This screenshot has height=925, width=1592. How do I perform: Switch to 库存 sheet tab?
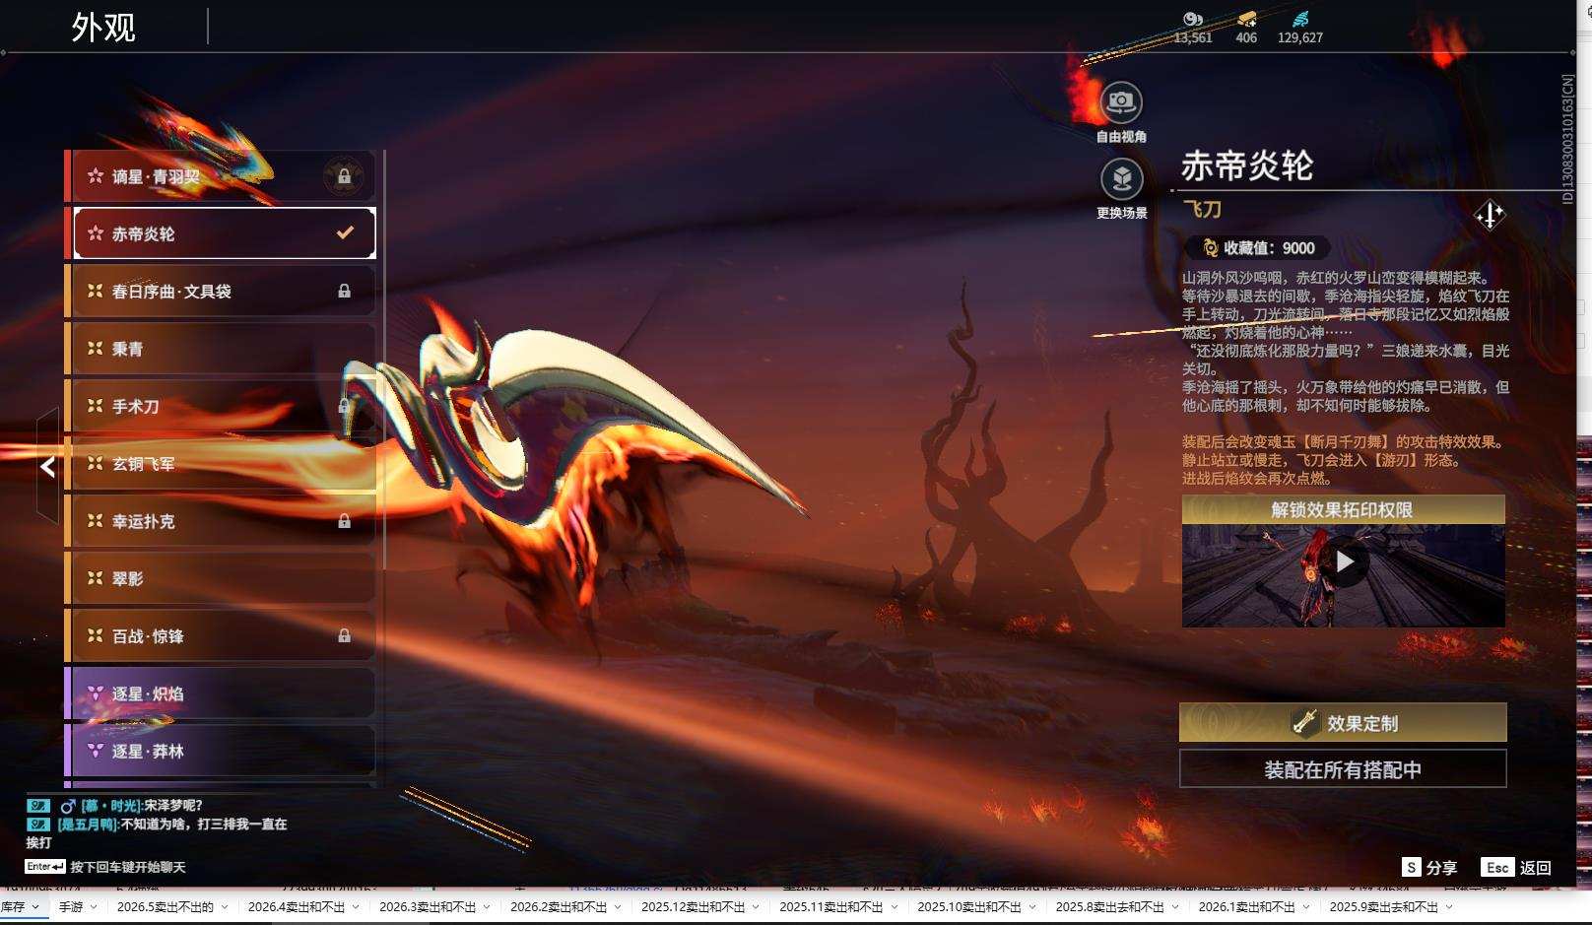click(x=13, y=907)
